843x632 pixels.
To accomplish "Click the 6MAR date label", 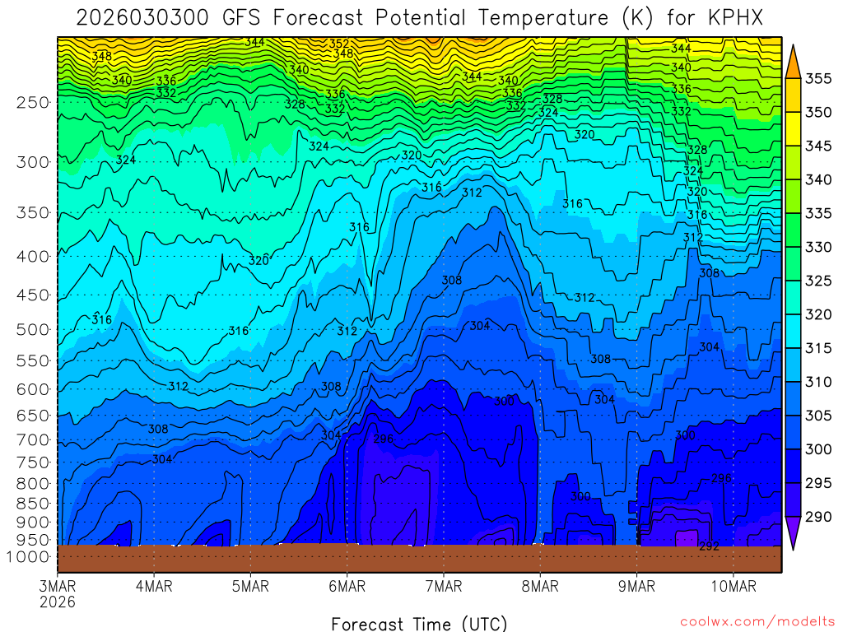I will click(347, 586).
